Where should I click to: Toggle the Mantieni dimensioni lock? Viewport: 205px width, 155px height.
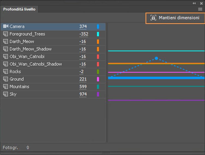(153, 18)
